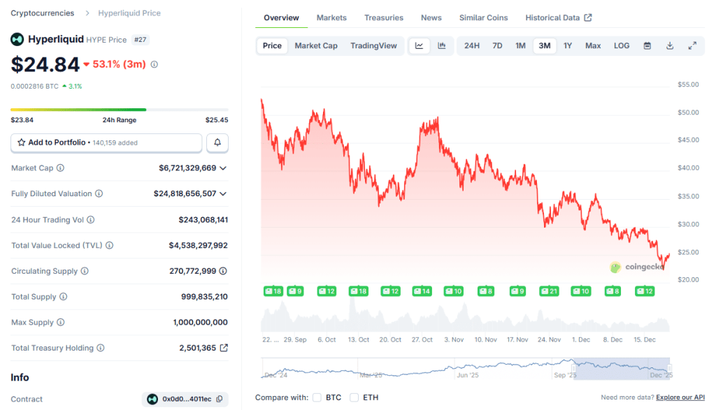Select the line chart view icon
Screen dimensions: 716x410
pos(419,45)
